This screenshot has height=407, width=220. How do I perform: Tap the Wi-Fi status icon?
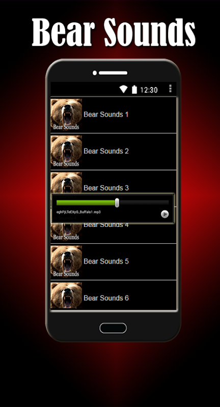[123, 90]
